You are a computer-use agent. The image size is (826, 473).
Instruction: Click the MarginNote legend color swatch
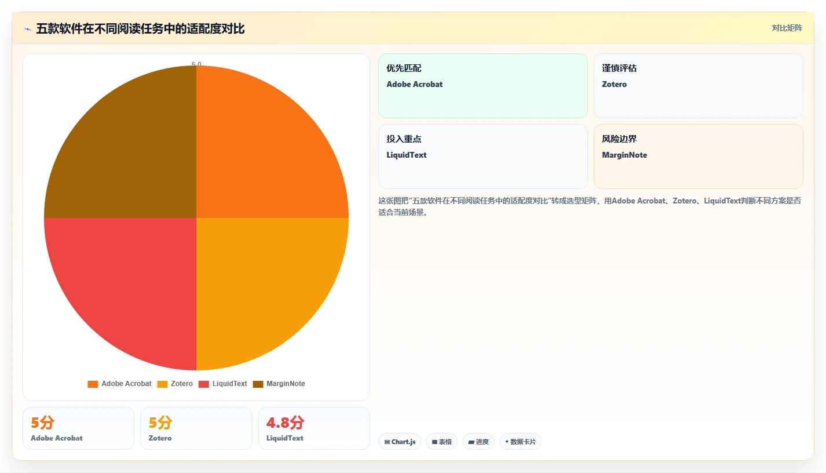point(258,384)
